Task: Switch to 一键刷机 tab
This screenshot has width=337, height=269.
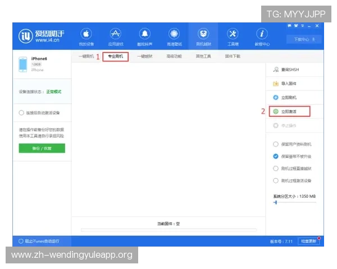Action: 86,57
